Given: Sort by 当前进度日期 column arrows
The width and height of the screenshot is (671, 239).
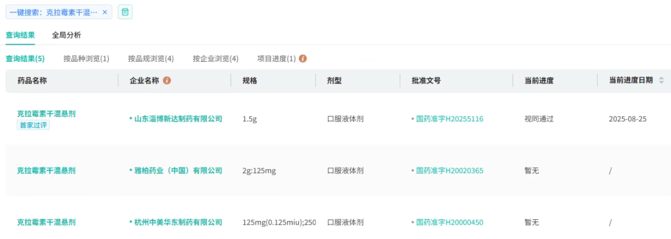Looking at the screenshot, I should pyautogui.click(x=661, y=80).
